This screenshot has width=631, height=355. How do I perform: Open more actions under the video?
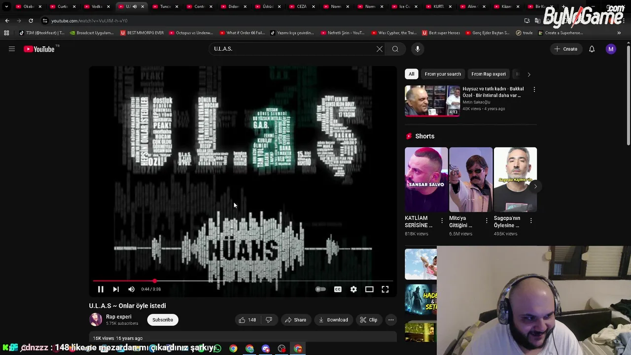click(391, 320)
